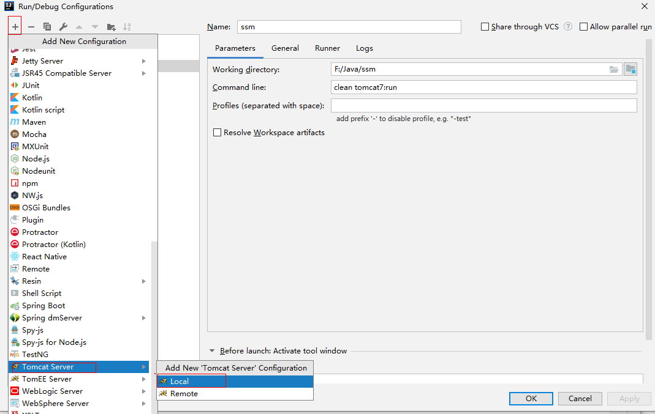Enable Share through VCS checkbox
The width and height of the screenshot is (655, 414).
[485, 27]
